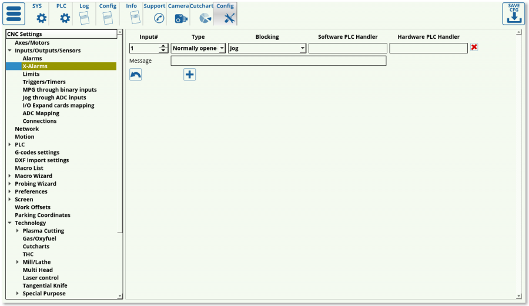
Task: Open Work Offsets settings
Action: pos(33,207)
